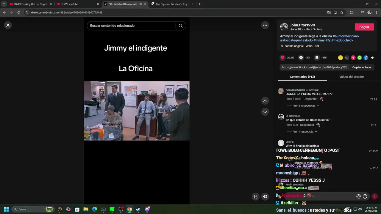The image size is (381, 214).
Task: Open media controls icon in Chrome toolbar
Action: coord(362,12)
